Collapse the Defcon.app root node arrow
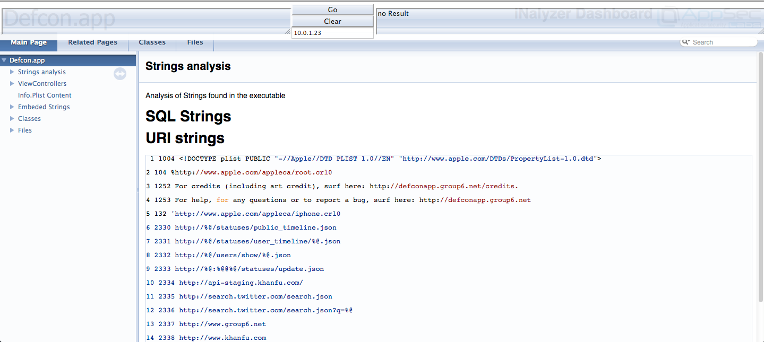Viewport: 764px width, 342px height. click(x=4, y=60)
